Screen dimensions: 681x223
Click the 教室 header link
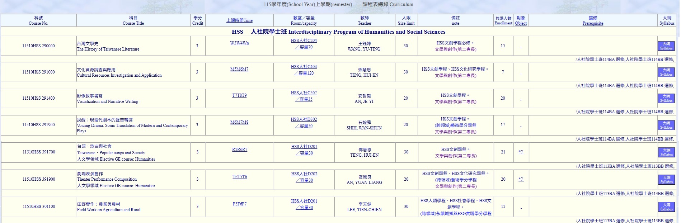[x=297, y=18]
